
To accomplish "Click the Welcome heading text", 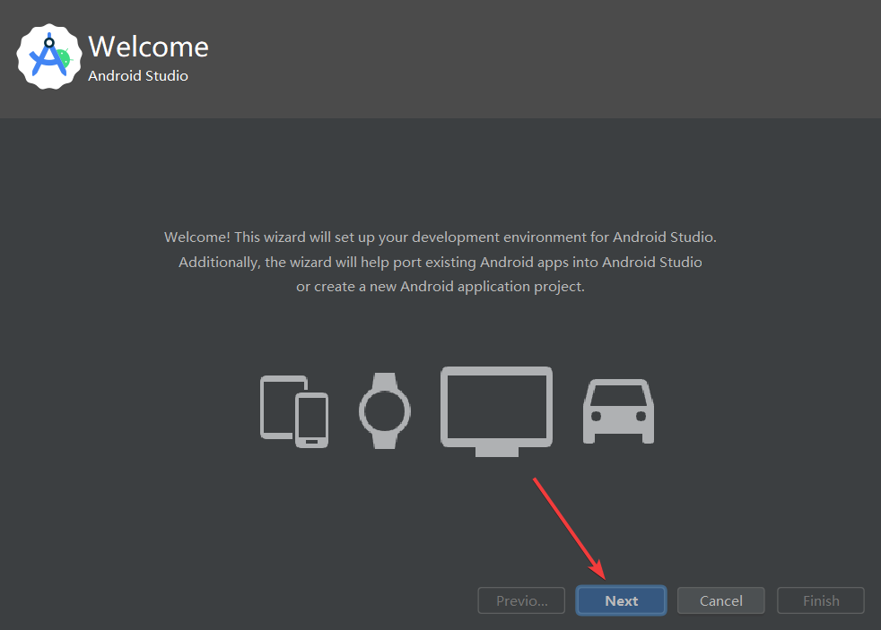I will point(148,46).
